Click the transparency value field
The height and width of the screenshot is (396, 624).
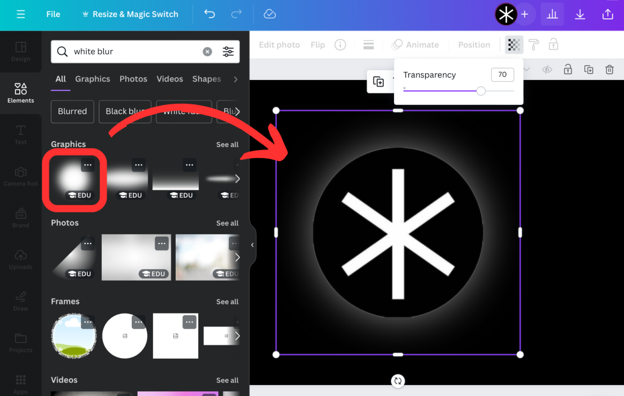pyautogui.click(x=502, y=75)
